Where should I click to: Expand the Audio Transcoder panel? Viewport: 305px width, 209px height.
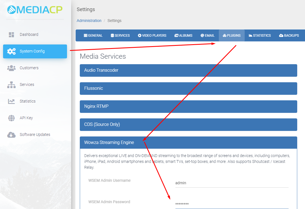tap(188, 70)
